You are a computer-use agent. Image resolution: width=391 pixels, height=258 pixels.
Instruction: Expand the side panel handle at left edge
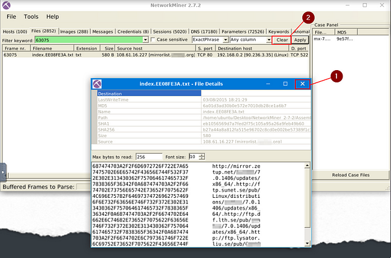point(3,172)
